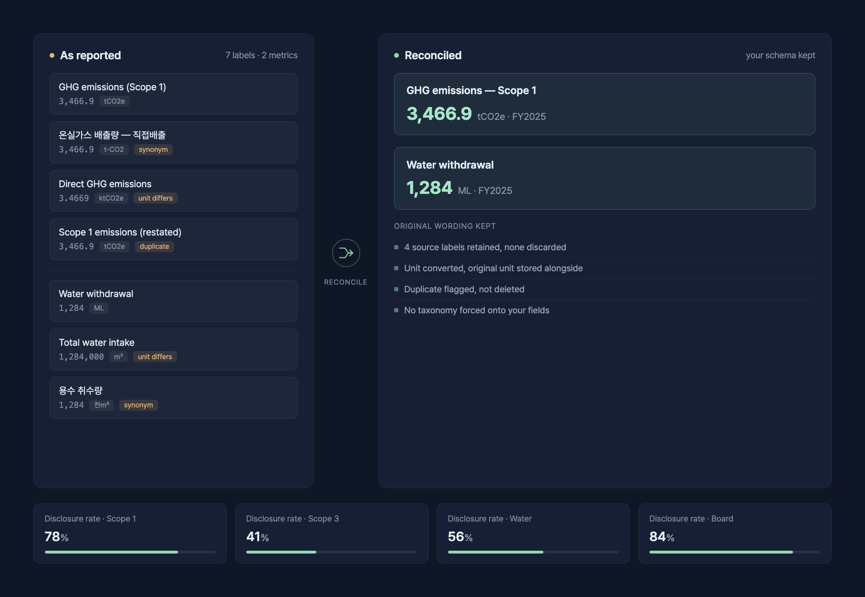
Task: Click the ML · FY2025 caption
Action: (x=485, y=191)
